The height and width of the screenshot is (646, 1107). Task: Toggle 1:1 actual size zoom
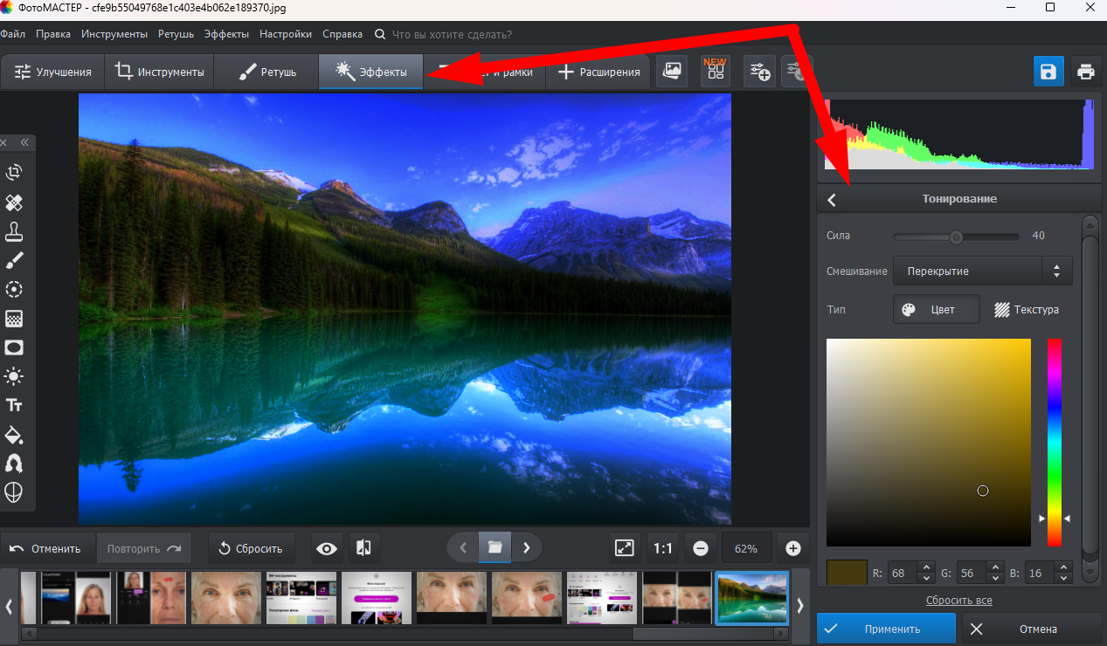(663, 548)
